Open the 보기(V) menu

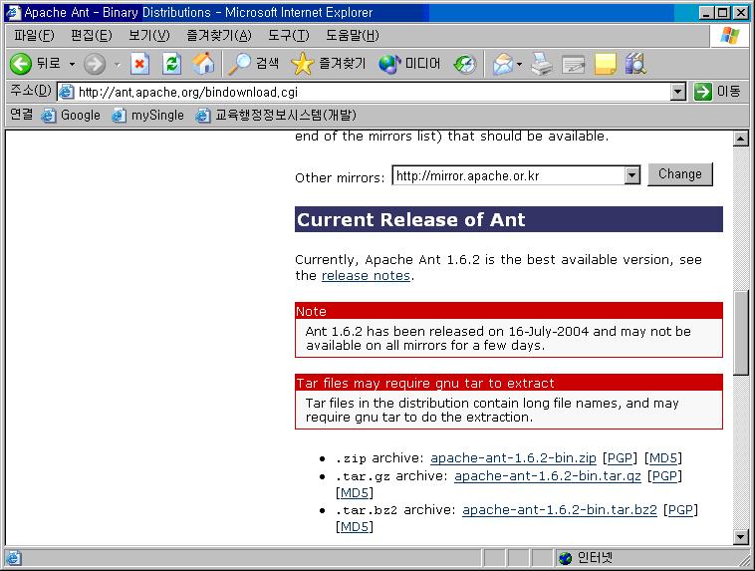tap(148, 35)
